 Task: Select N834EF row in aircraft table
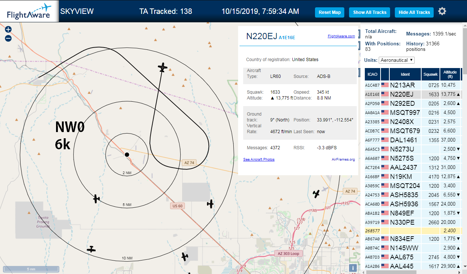(412, 239)
